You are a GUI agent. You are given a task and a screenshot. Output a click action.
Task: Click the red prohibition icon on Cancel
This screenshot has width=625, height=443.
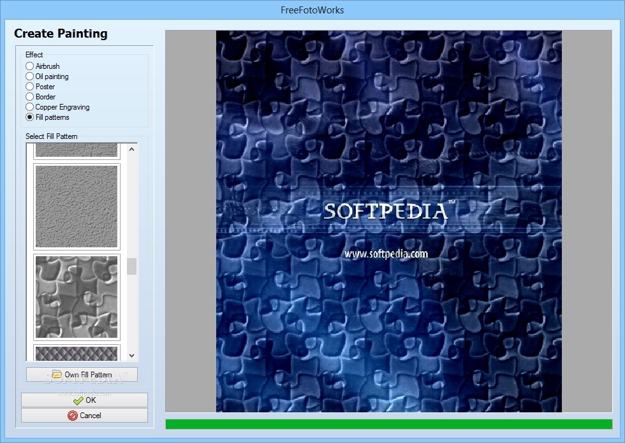(73, 416)
